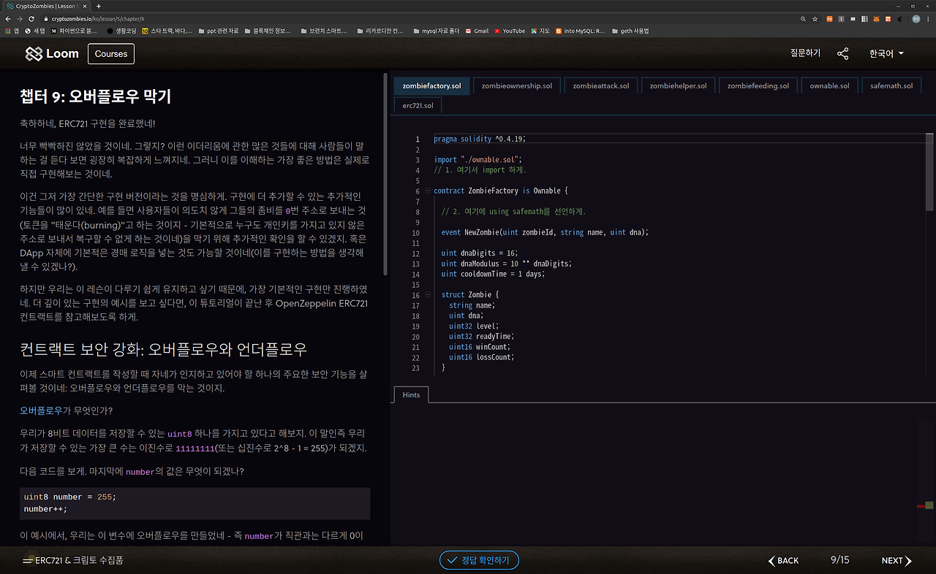The image size is (936, 574).
Task: Switch to the zombiefactory.sol tab
Action: 432,85
